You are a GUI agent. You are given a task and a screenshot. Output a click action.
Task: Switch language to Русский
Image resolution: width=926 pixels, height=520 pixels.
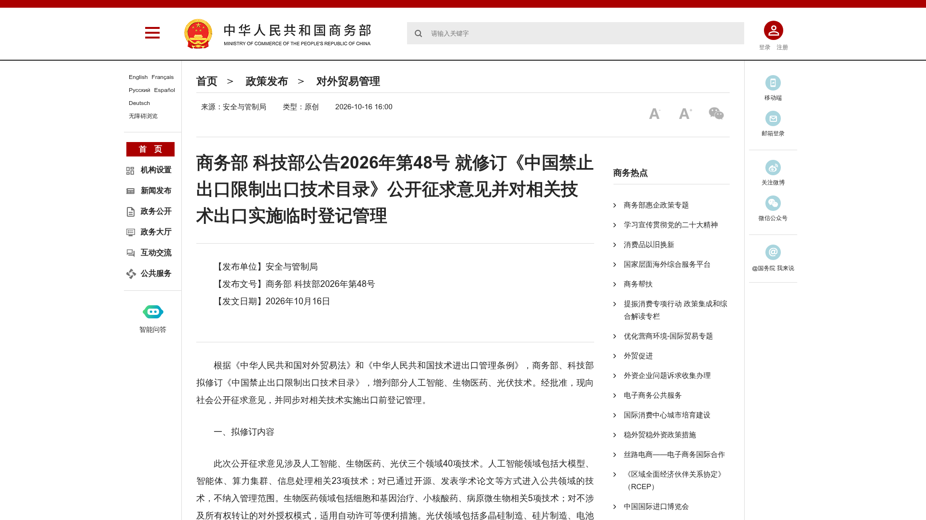(139, 90)
